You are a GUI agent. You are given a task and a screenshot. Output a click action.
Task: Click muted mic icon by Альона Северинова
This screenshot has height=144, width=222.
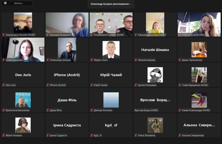[x=180, y=135]
